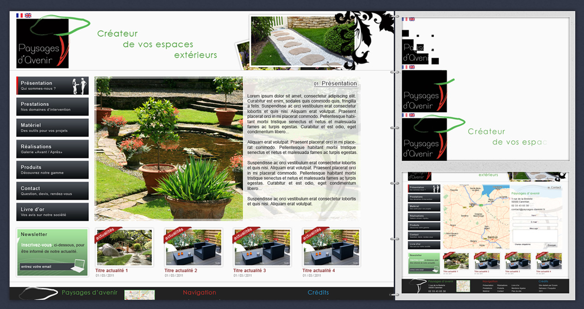Viewport: 584px width, 309px height.
Task: Open Prestations in the large left menu
Action: coord(52,107)
